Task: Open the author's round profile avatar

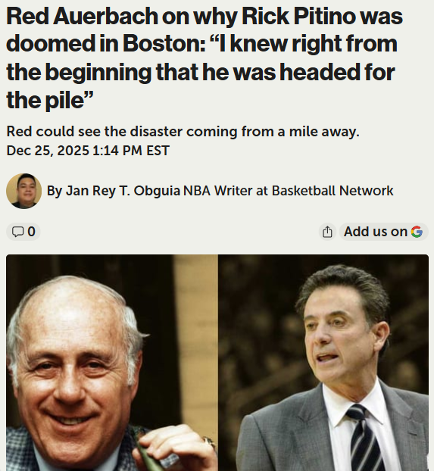Action: (23, 191)
